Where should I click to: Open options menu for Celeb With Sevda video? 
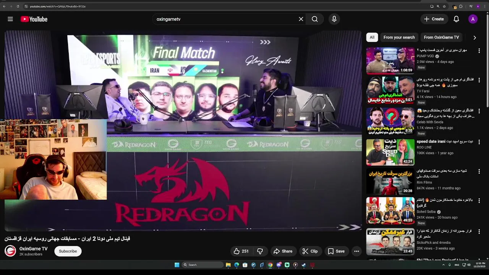coord(479,111)
